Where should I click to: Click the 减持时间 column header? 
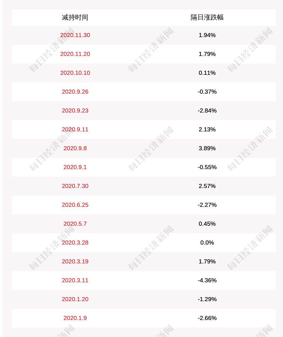tap(75, 17)
